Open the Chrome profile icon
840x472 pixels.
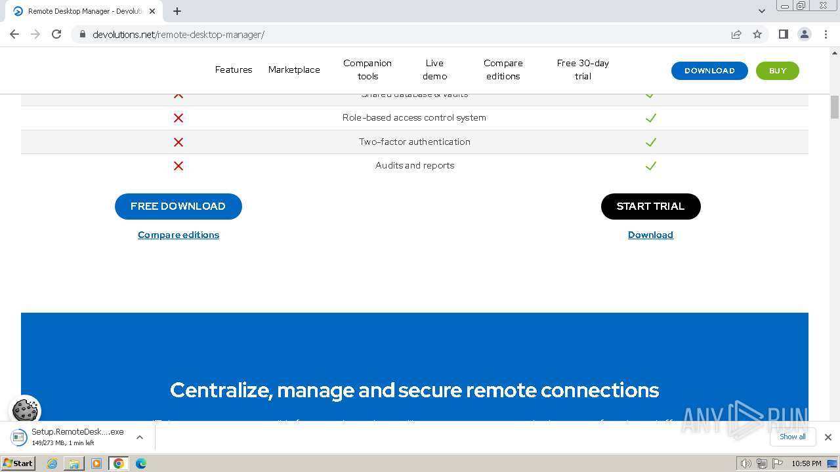coord(804,34)
